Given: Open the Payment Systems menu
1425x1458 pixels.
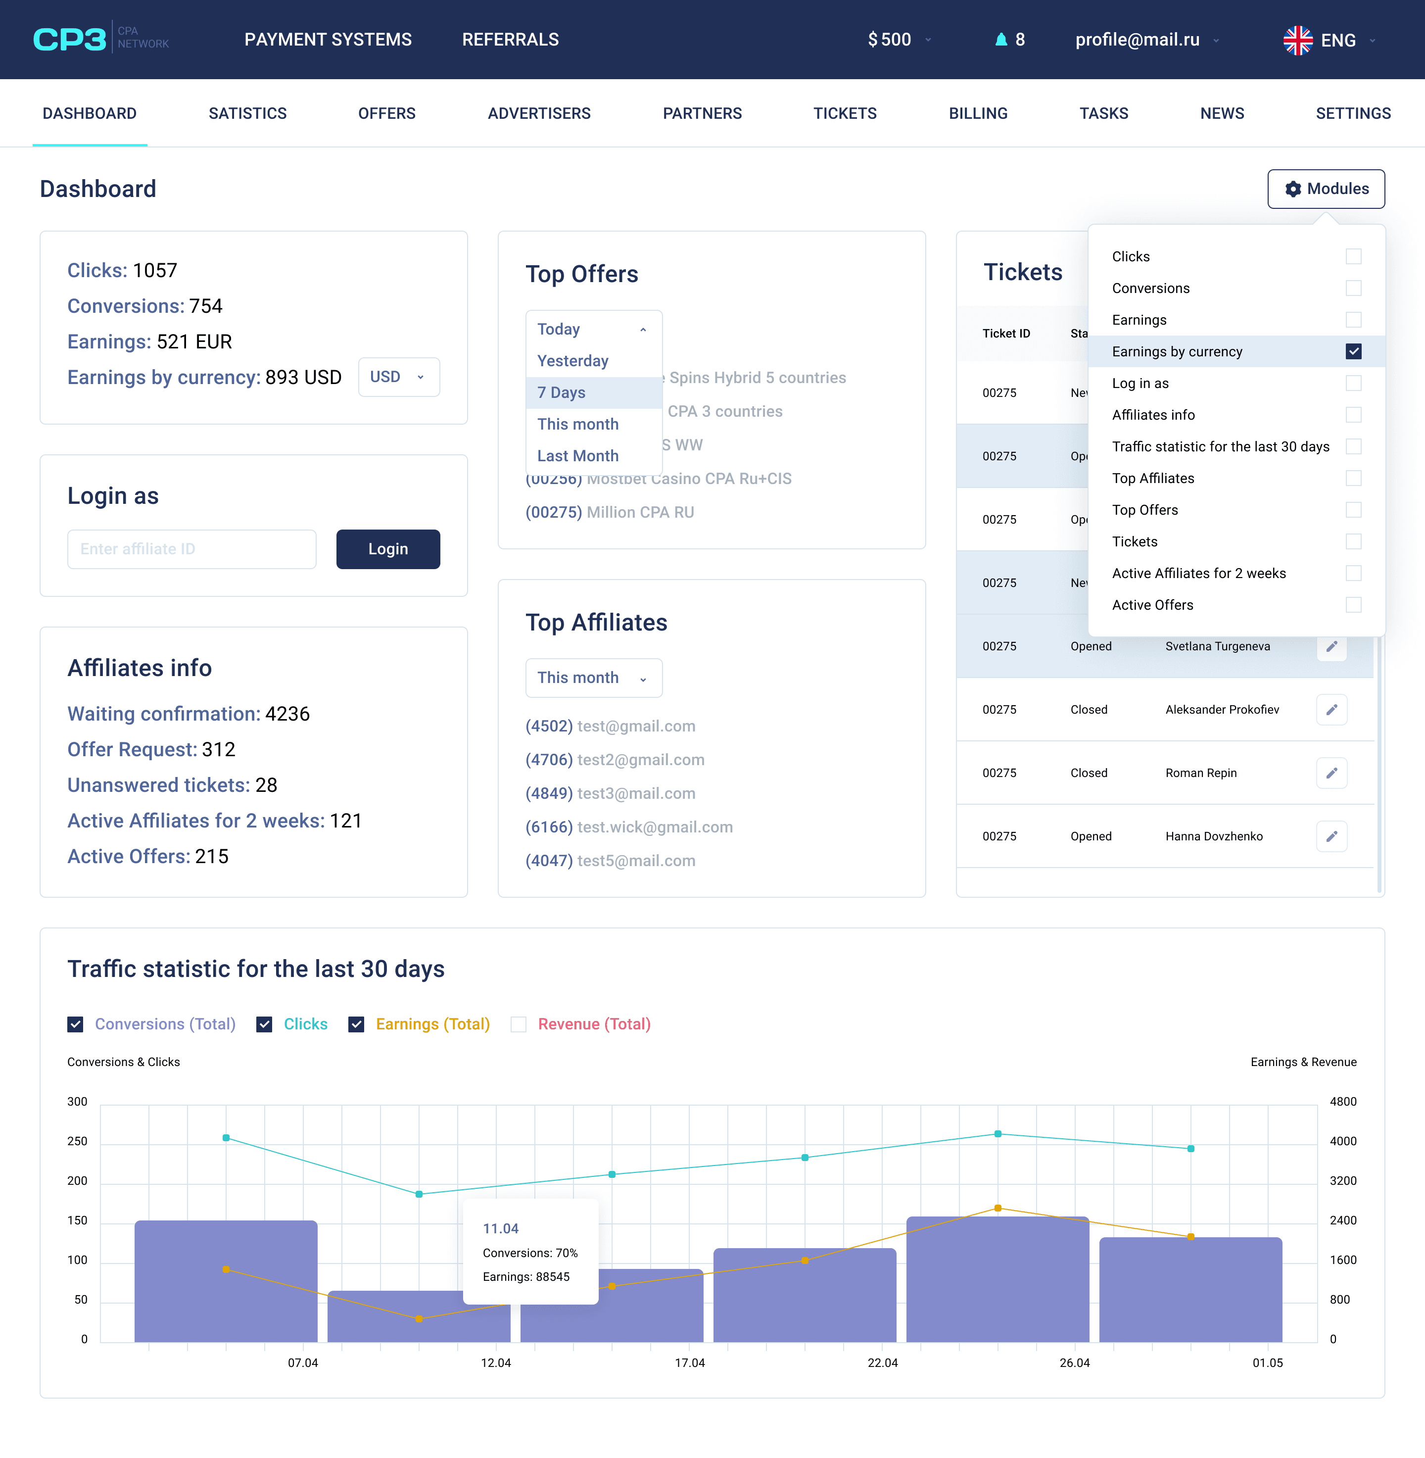Looking at the screenshot, I should [328, 40].
